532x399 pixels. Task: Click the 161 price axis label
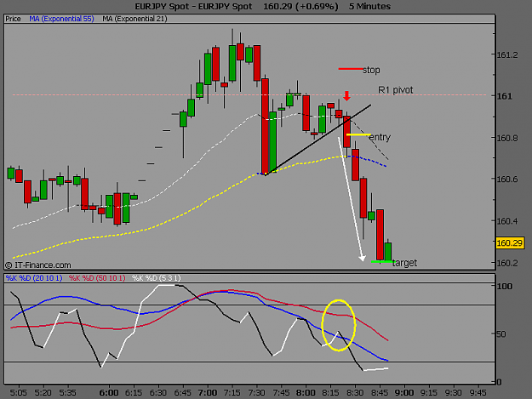[505, 96]
